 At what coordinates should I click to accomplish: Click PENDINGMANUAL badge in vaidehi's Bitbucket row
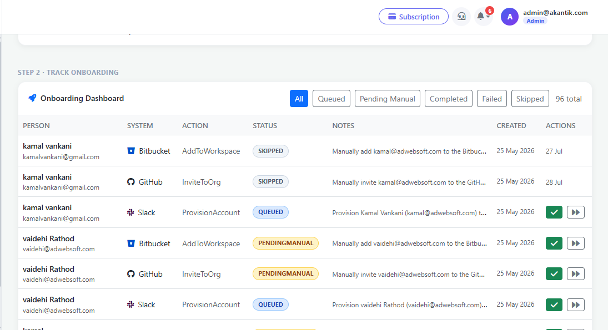pos(286,243)
